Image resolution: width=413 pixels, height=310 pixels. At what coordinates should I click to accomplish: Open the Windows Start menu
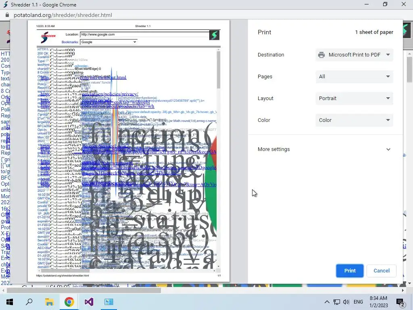click(x=10, y=302)
